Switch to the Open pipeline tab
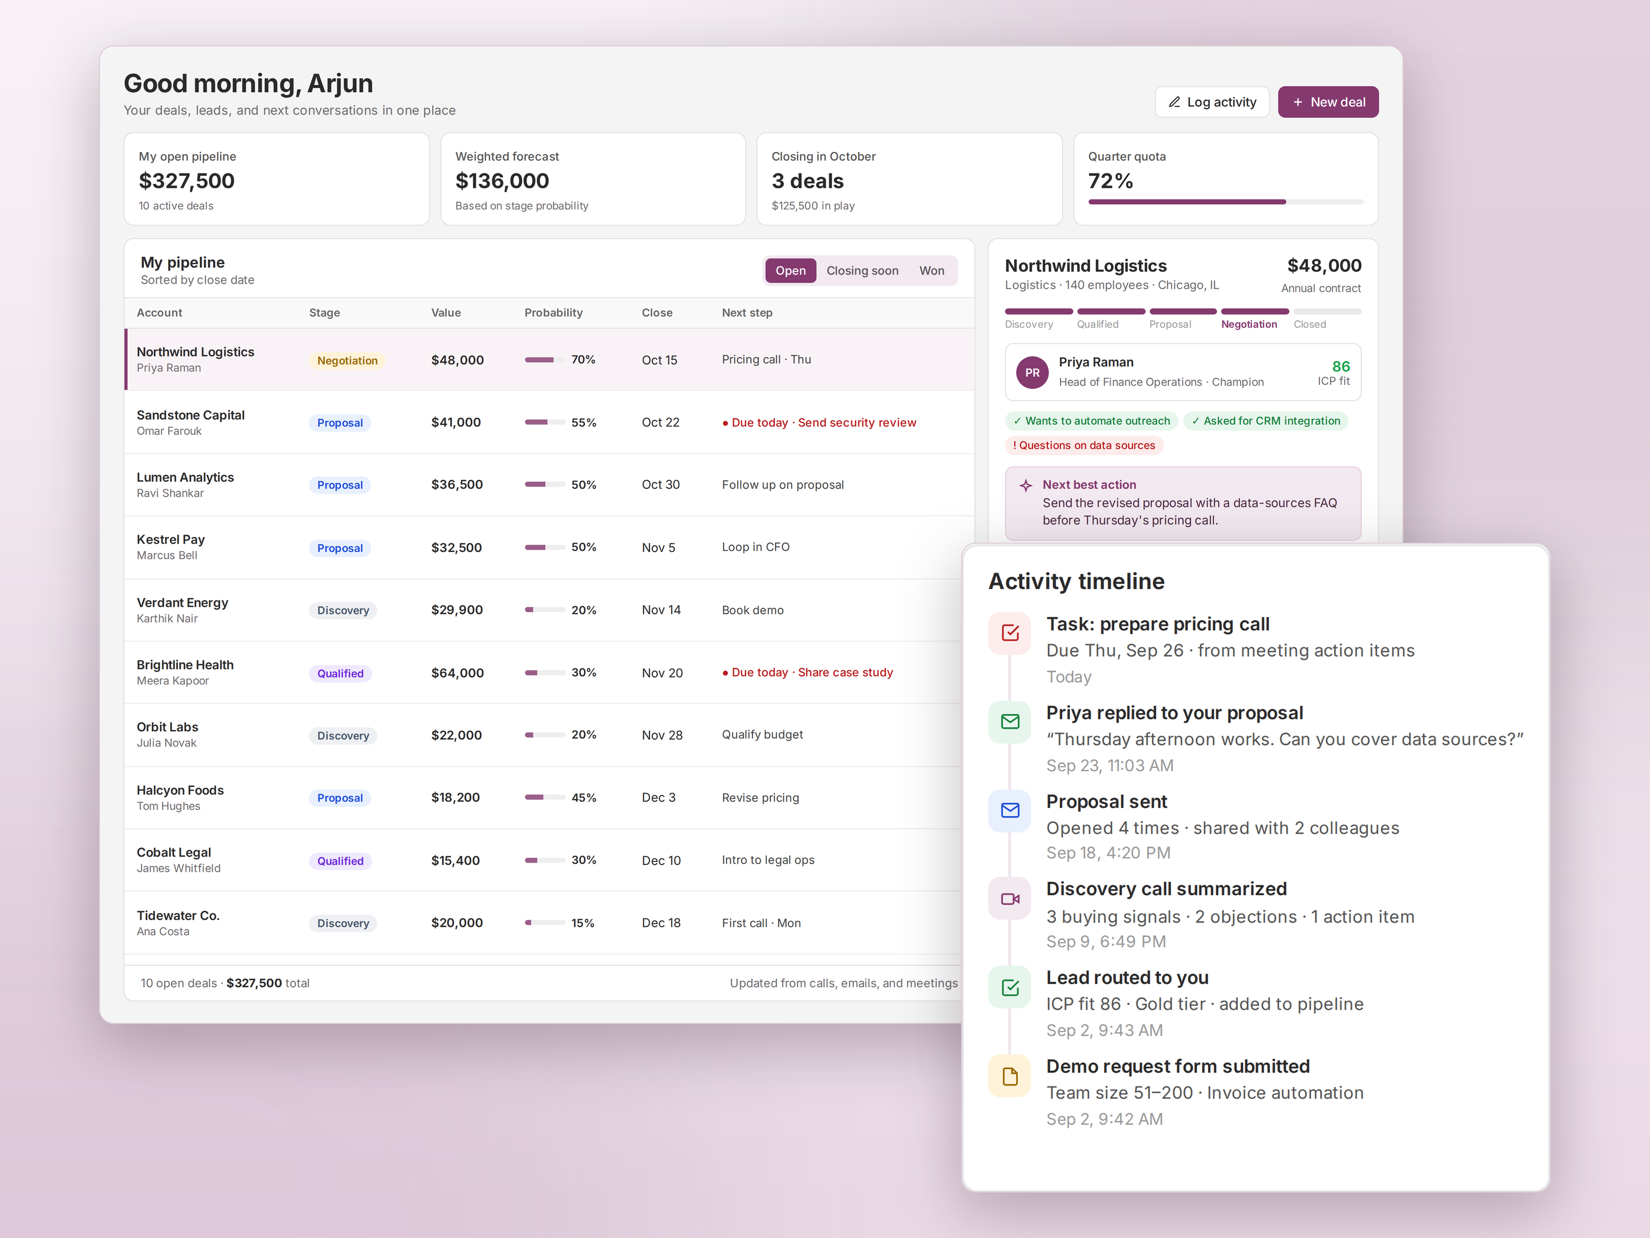Screen dimensions: 1650x1238 (790, 271)
